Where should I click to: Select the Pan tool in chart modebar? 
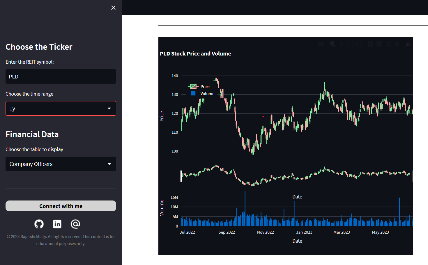tap(341, 44)
